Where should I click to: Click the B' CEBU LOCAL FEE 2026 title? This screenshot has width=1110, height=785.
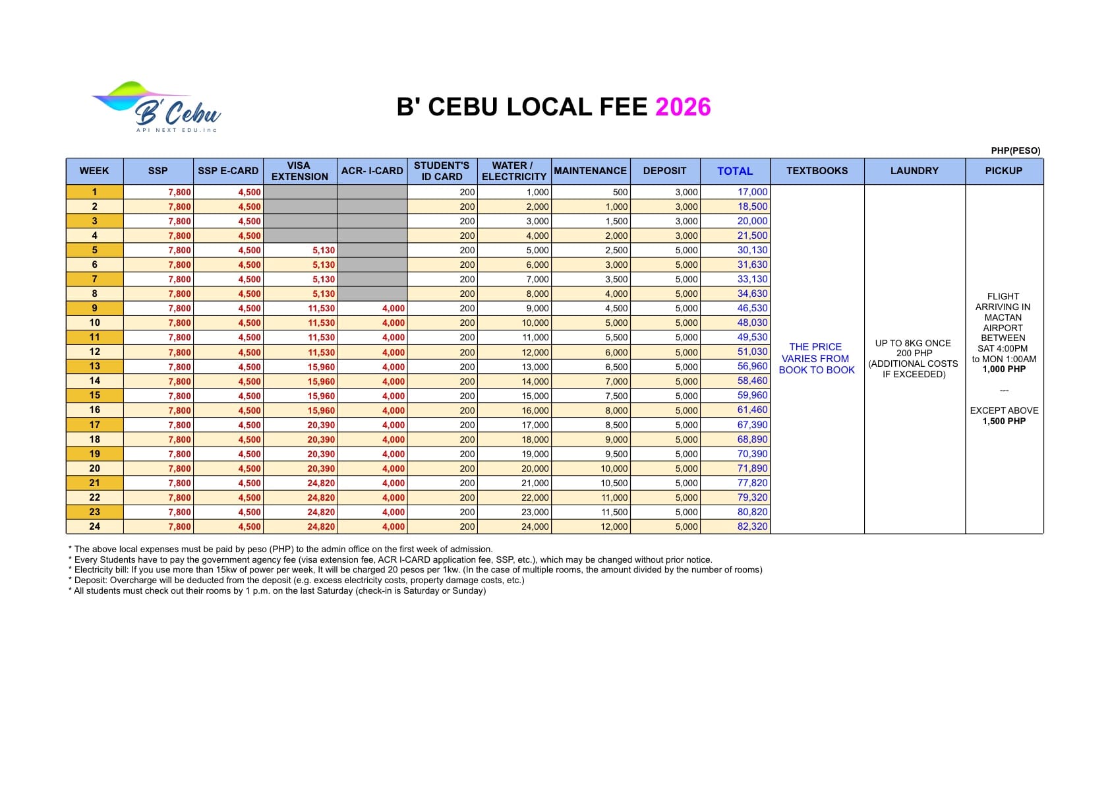tap(553, 107)
